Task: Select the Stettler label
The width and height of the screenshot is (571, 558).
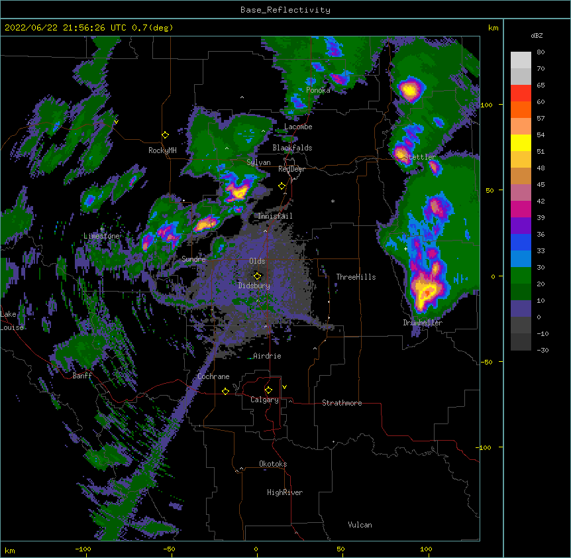Action: [420, 157]
